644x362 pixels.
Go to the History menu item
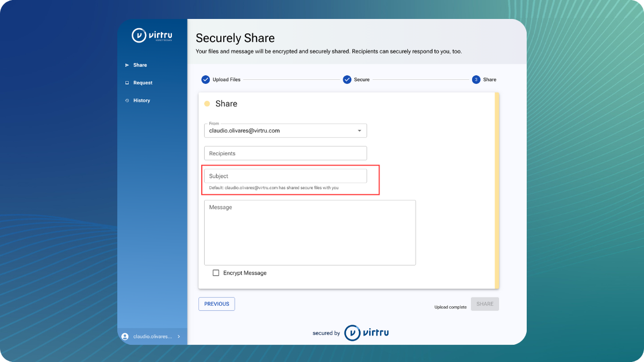click(x=141, y=101)
